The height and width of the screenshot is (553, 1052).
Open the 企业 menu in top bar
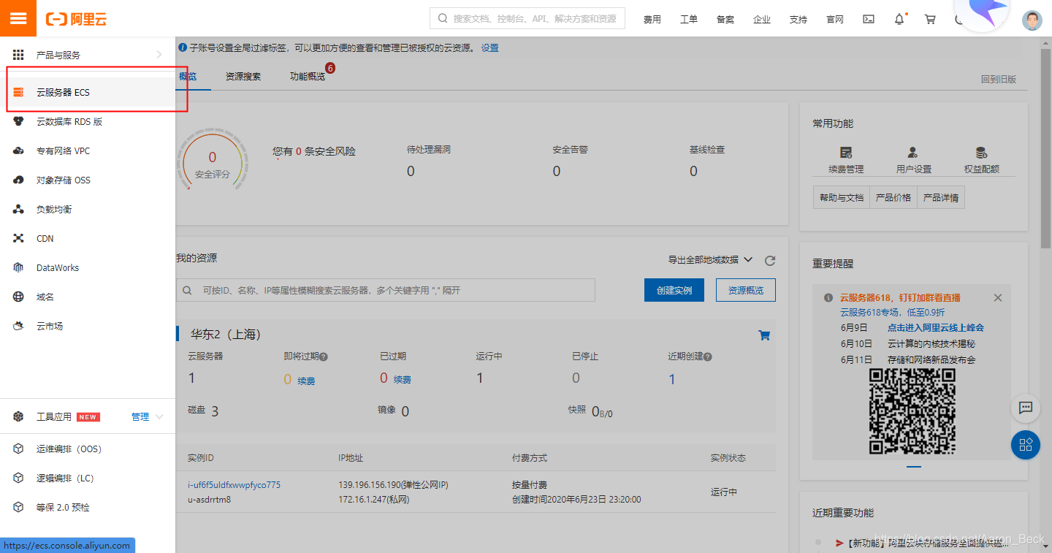point(762,20)
